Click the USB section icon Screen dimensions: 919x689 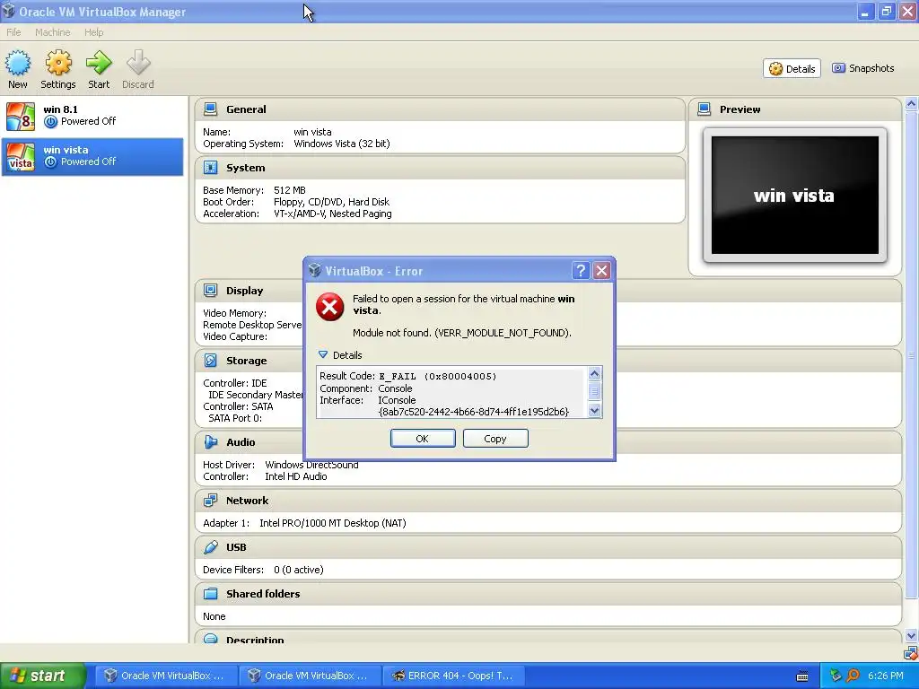point(210,547)
